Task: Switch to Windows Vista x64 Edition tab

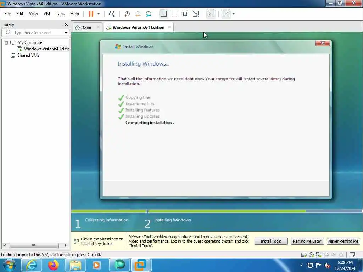Action: coord(138,27)
